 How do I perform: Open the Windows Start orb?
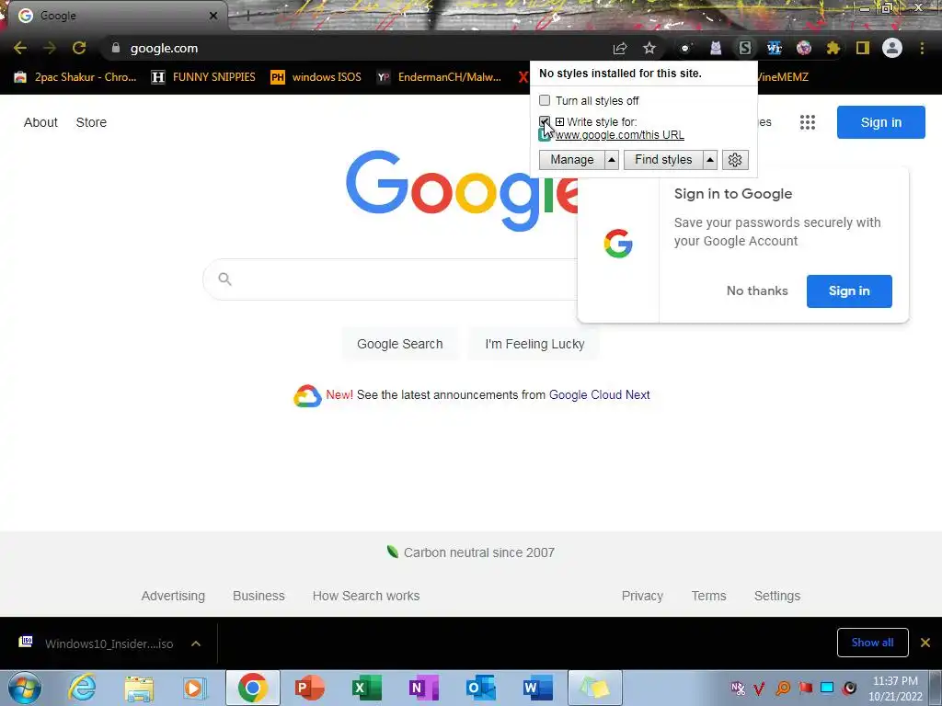[x=25, y=688]
